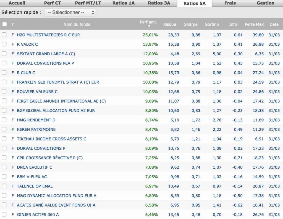Open the R VALOR C fund link
The height and width of the screenshot is (219, 283).
(27, 45)
